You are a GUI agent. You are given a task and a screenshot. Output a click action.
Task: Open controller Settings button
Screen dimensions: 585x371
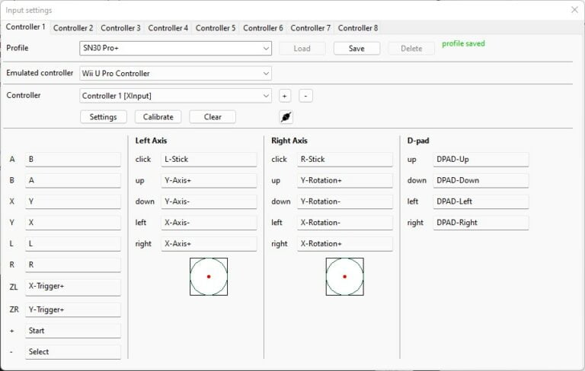click(103, 117)
